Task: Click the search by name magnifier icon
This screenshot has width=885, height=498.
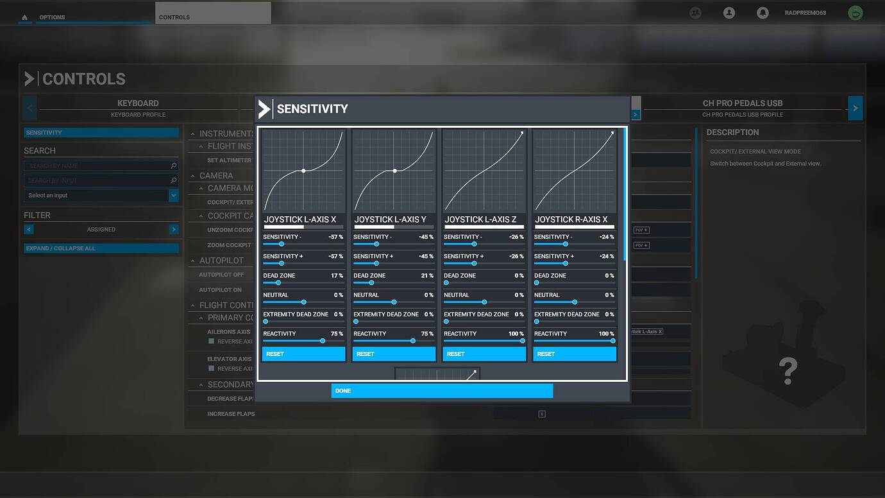Action: [173, 165]
